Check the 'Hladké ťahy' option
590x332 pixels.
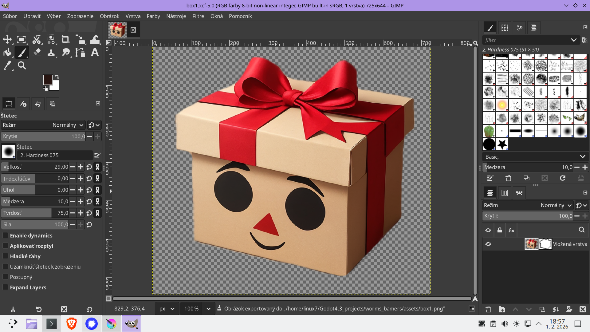6,256
